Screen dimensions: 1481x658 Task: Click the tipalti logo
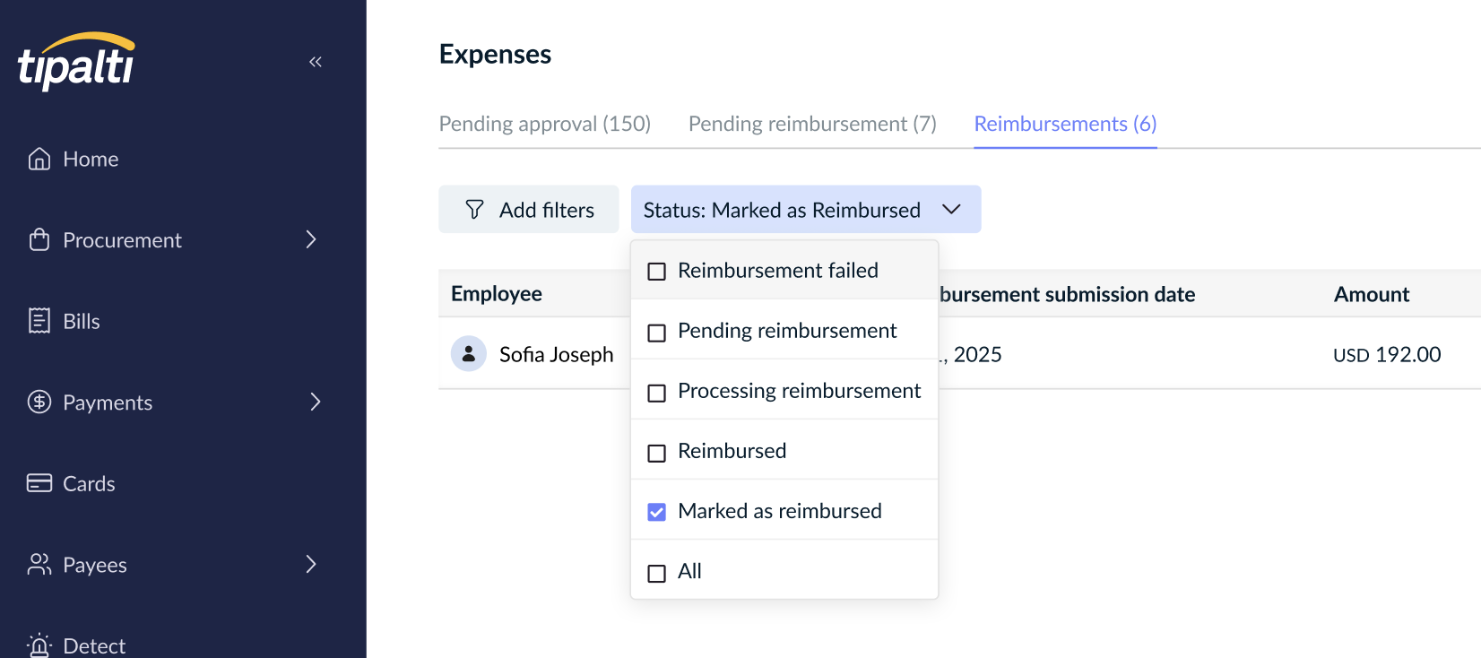click(76, 62)
